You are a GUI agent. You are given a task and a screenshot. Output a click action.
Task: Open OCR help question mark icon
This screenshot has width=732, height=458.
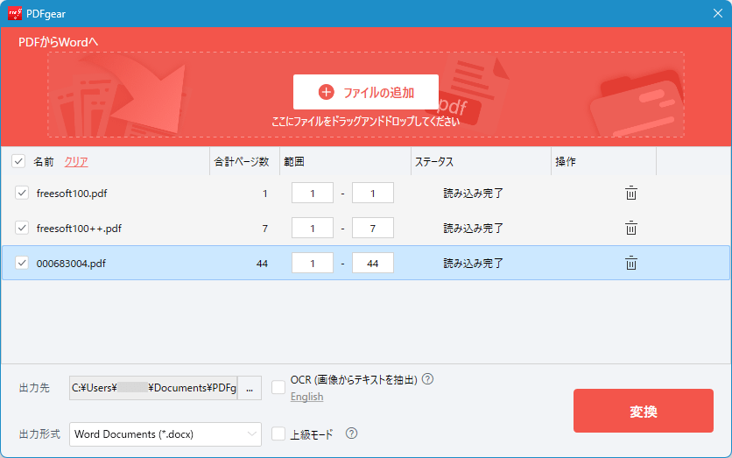click(427, 379)
